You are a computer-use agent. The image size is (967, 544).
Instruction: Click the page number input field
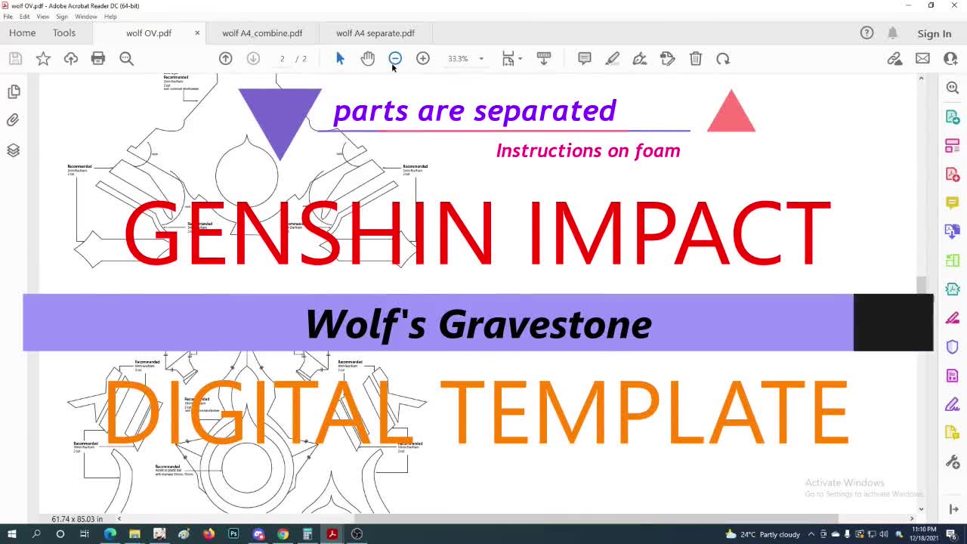coord(282,58)
